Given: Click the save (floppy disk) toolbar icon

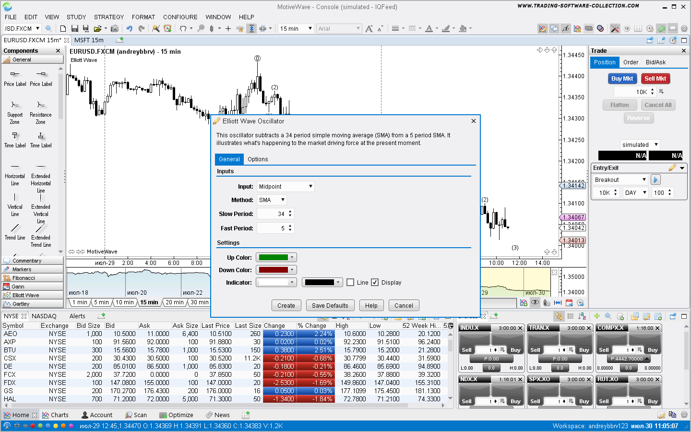Looking at the screenshot, I should pyautogui.click(x=75, y=29).
